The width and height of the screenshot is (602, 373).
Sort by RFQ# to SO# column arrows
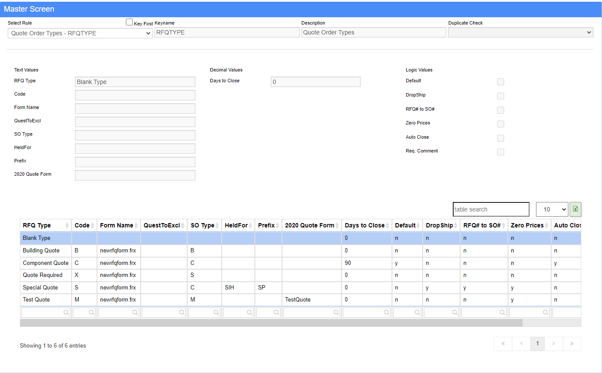click(x=503, y=225)
